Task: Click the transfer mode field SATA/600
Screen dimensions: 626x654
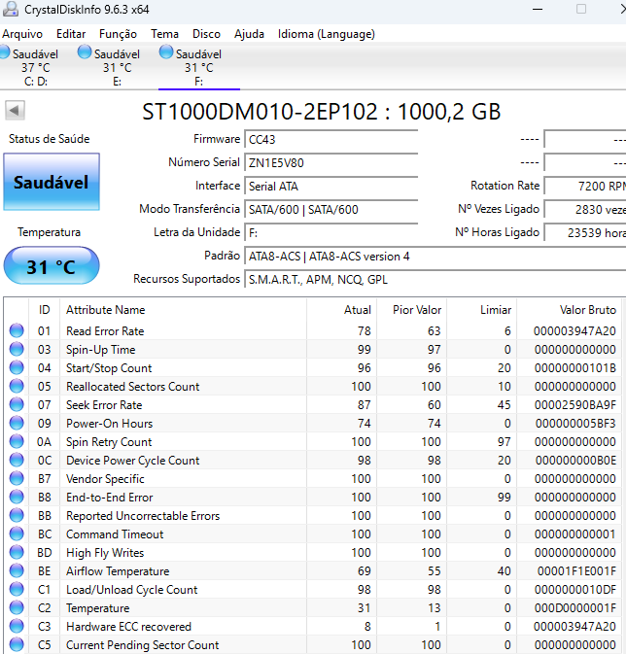Action: [330, 209]
